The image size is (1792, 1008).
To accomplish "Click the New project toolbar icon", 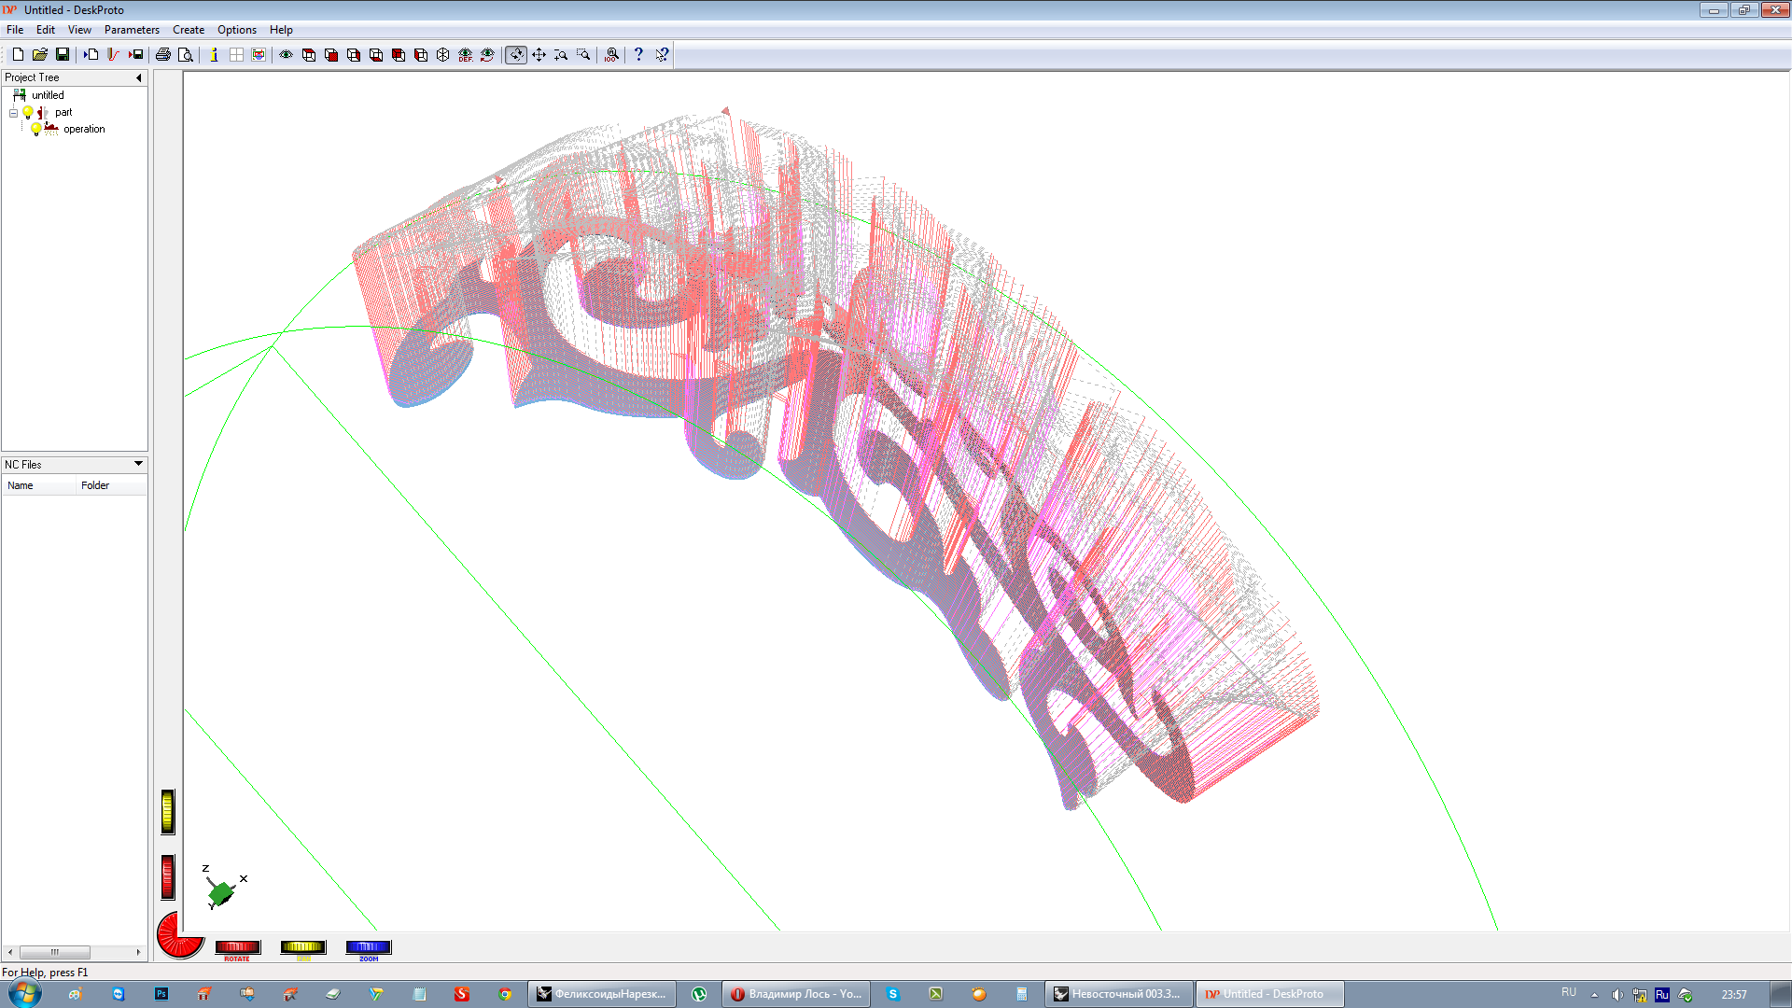I will [18, 55].
